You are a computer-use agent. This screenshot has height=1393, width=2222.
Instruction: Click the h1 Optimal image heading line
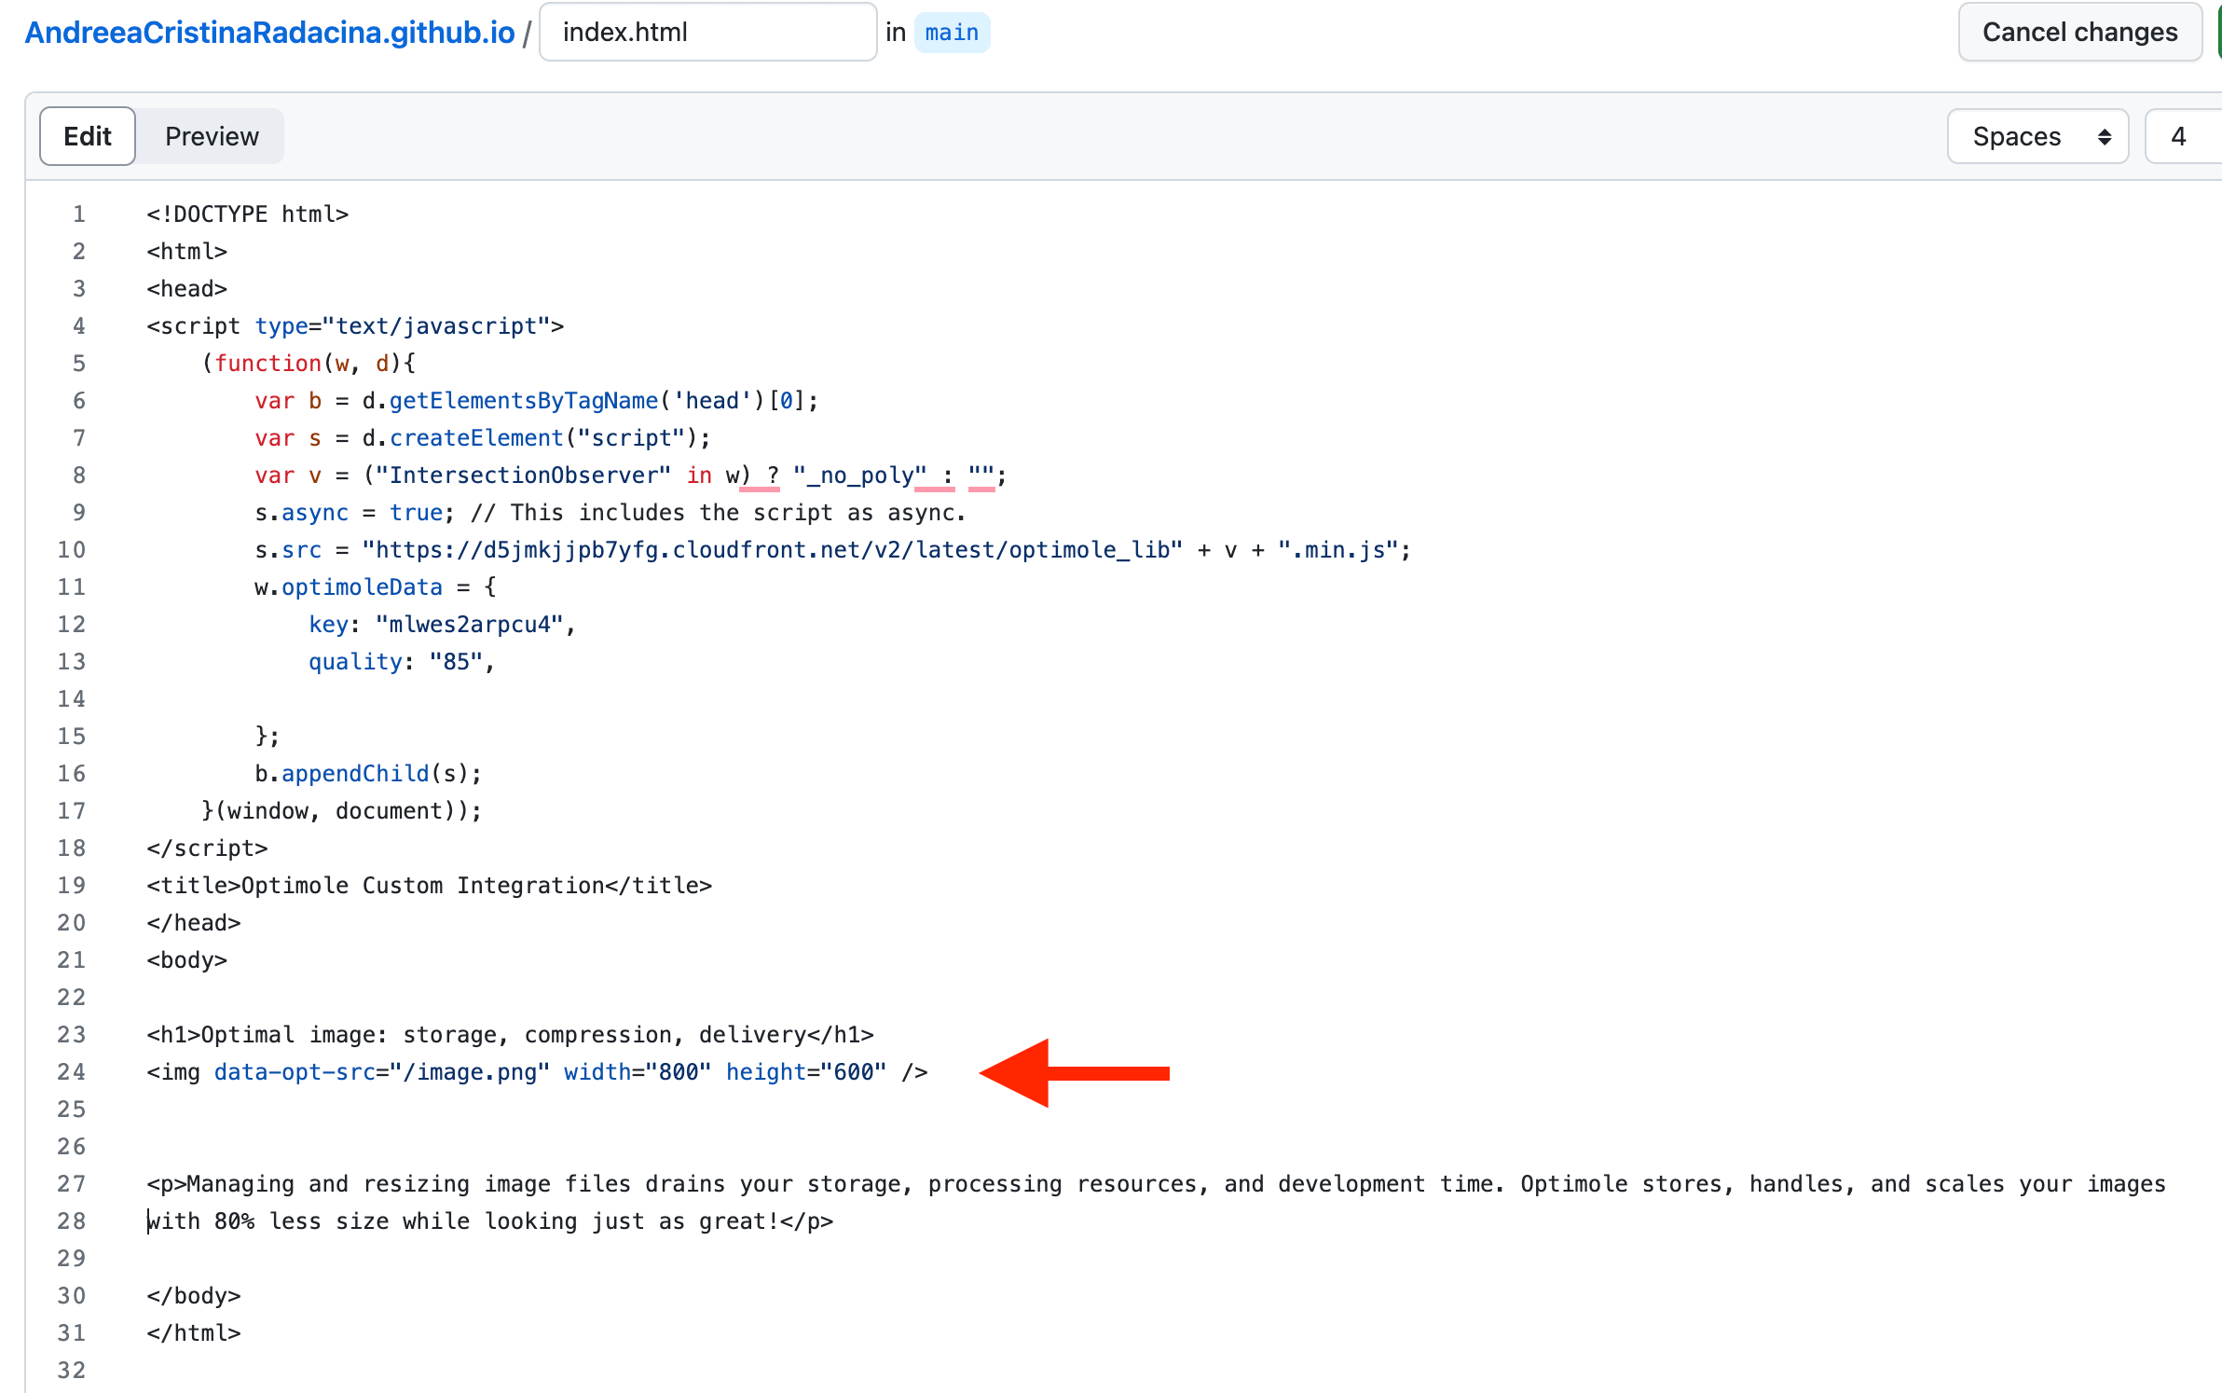(510, 1035)
